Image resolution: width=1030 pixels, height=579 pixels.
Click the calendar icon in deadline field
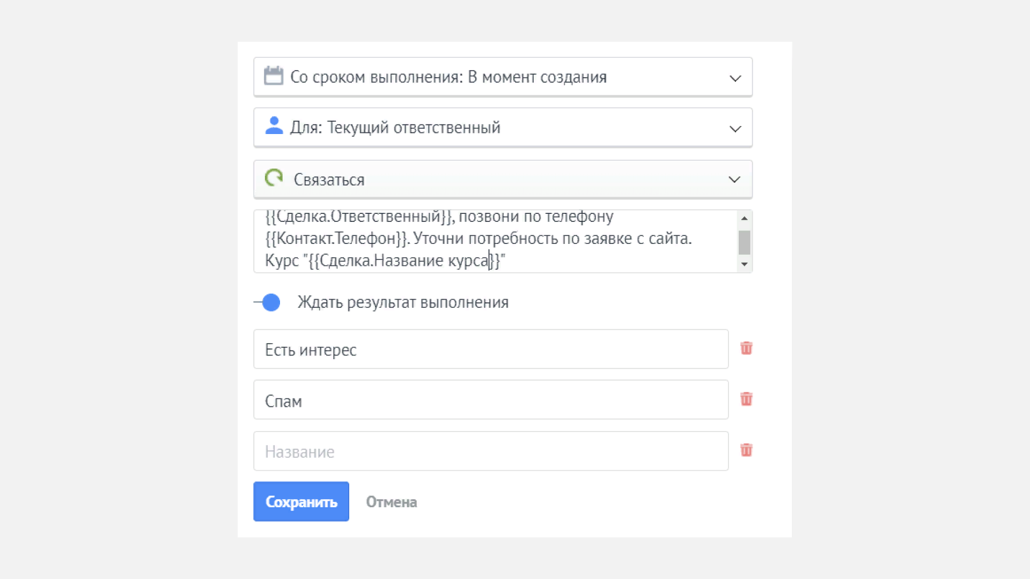[x=274, y=76]
